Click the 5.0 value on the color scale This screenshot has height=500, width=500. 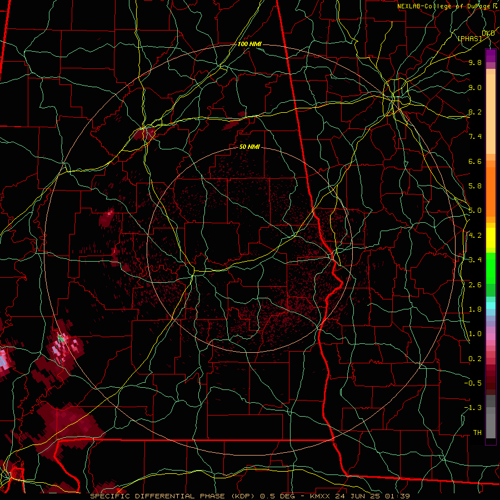click(x=475, y=211)
